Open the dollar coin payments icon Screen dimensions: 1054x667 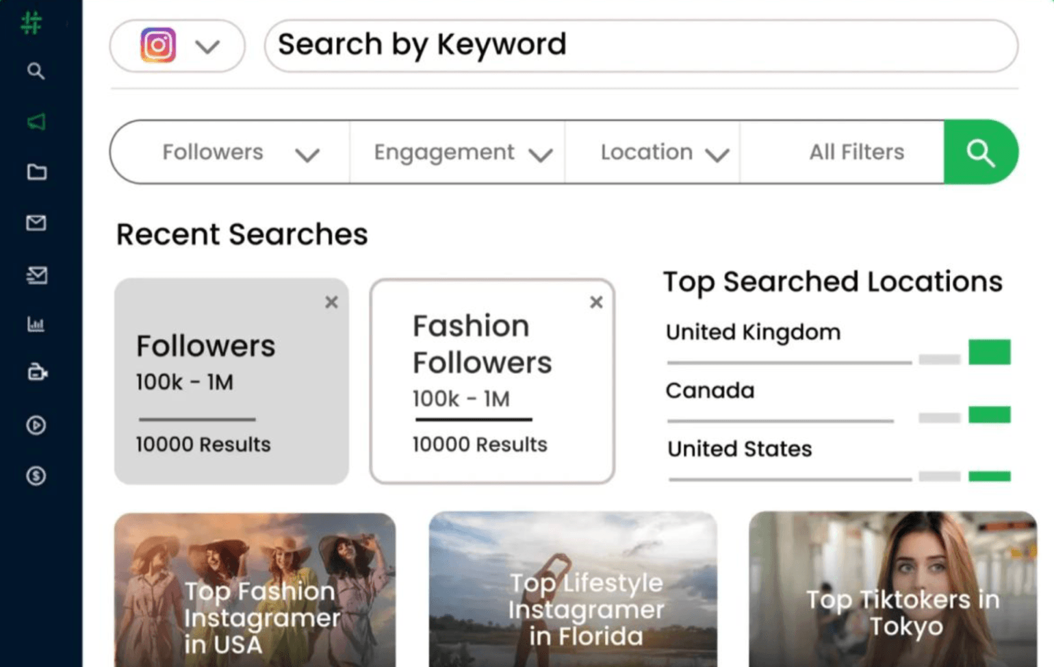(x=36, y=475)
